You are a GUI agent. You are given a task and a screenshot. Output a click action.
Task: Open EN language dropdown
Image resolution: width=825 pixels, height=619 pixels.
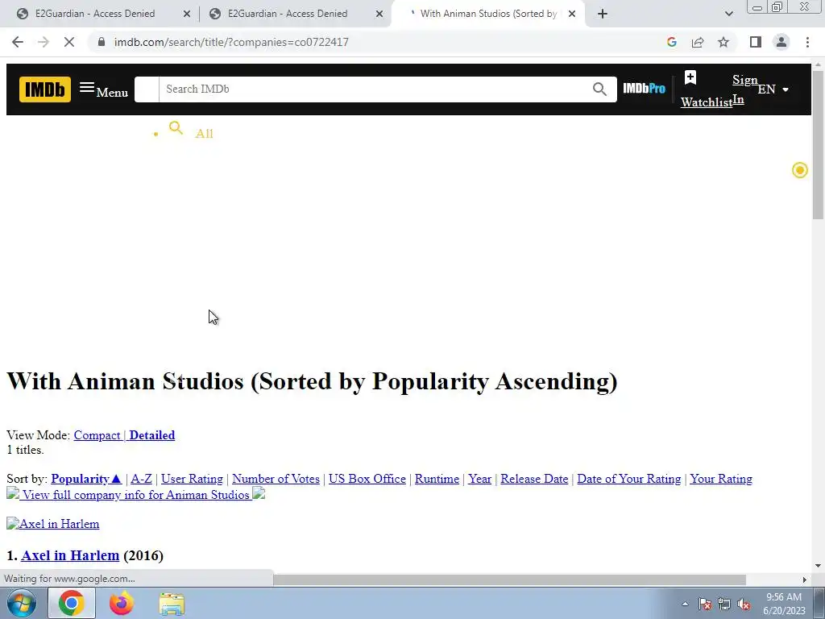click(x=773, y=89)
